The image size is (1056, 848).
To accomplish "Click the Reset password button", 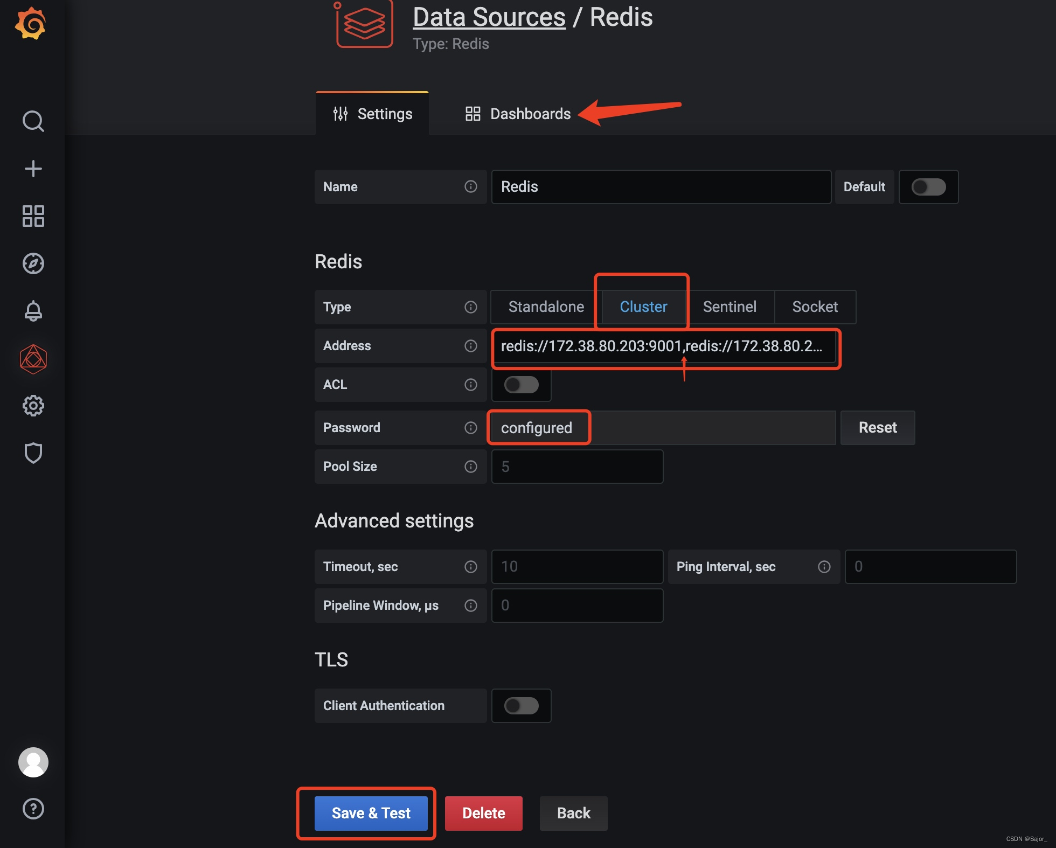I will point(877,427).
